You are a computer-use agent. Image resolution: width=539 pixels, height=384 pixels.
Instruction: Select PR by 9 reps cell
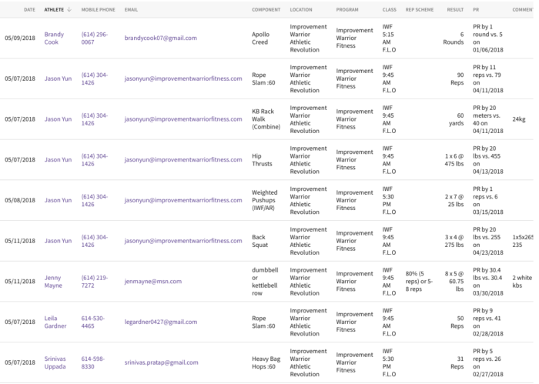pos(487,322)
